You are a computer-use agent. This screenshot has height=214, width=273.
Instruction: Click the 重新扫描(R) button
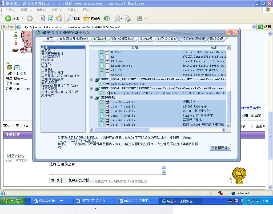[x=220, y=148]
